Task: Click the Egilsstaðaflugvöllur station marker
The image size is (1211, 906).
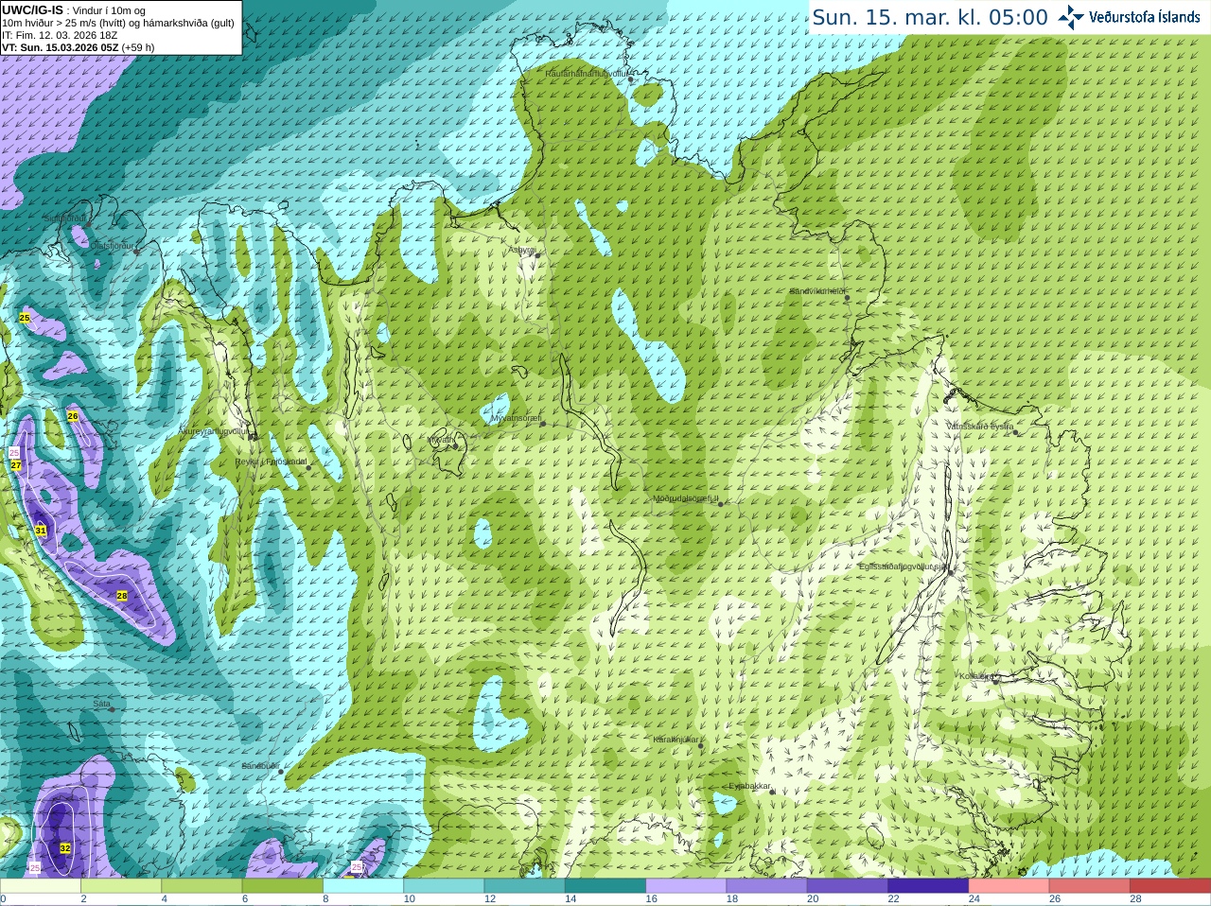Action: pos(950,572)
